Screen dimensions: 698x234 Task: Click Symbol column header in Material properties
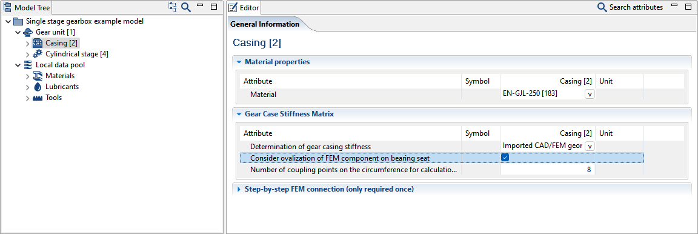coord(477,81)
